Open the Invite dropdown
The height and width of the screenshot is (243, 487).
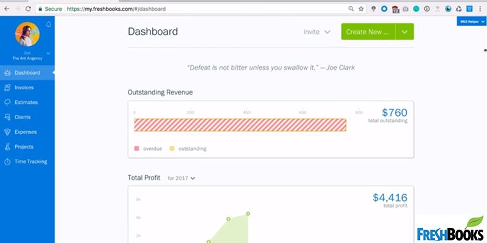[x=317, y=32]
